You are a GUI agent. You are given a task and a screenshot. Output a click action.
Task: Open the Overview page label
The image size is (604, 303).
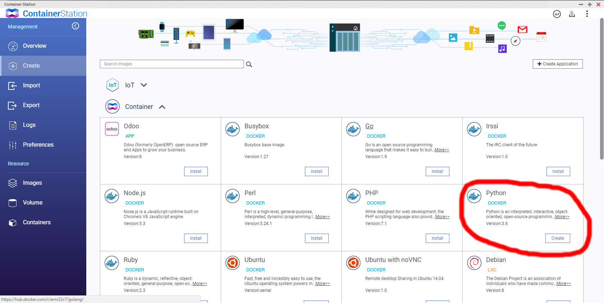click(35, 46)
